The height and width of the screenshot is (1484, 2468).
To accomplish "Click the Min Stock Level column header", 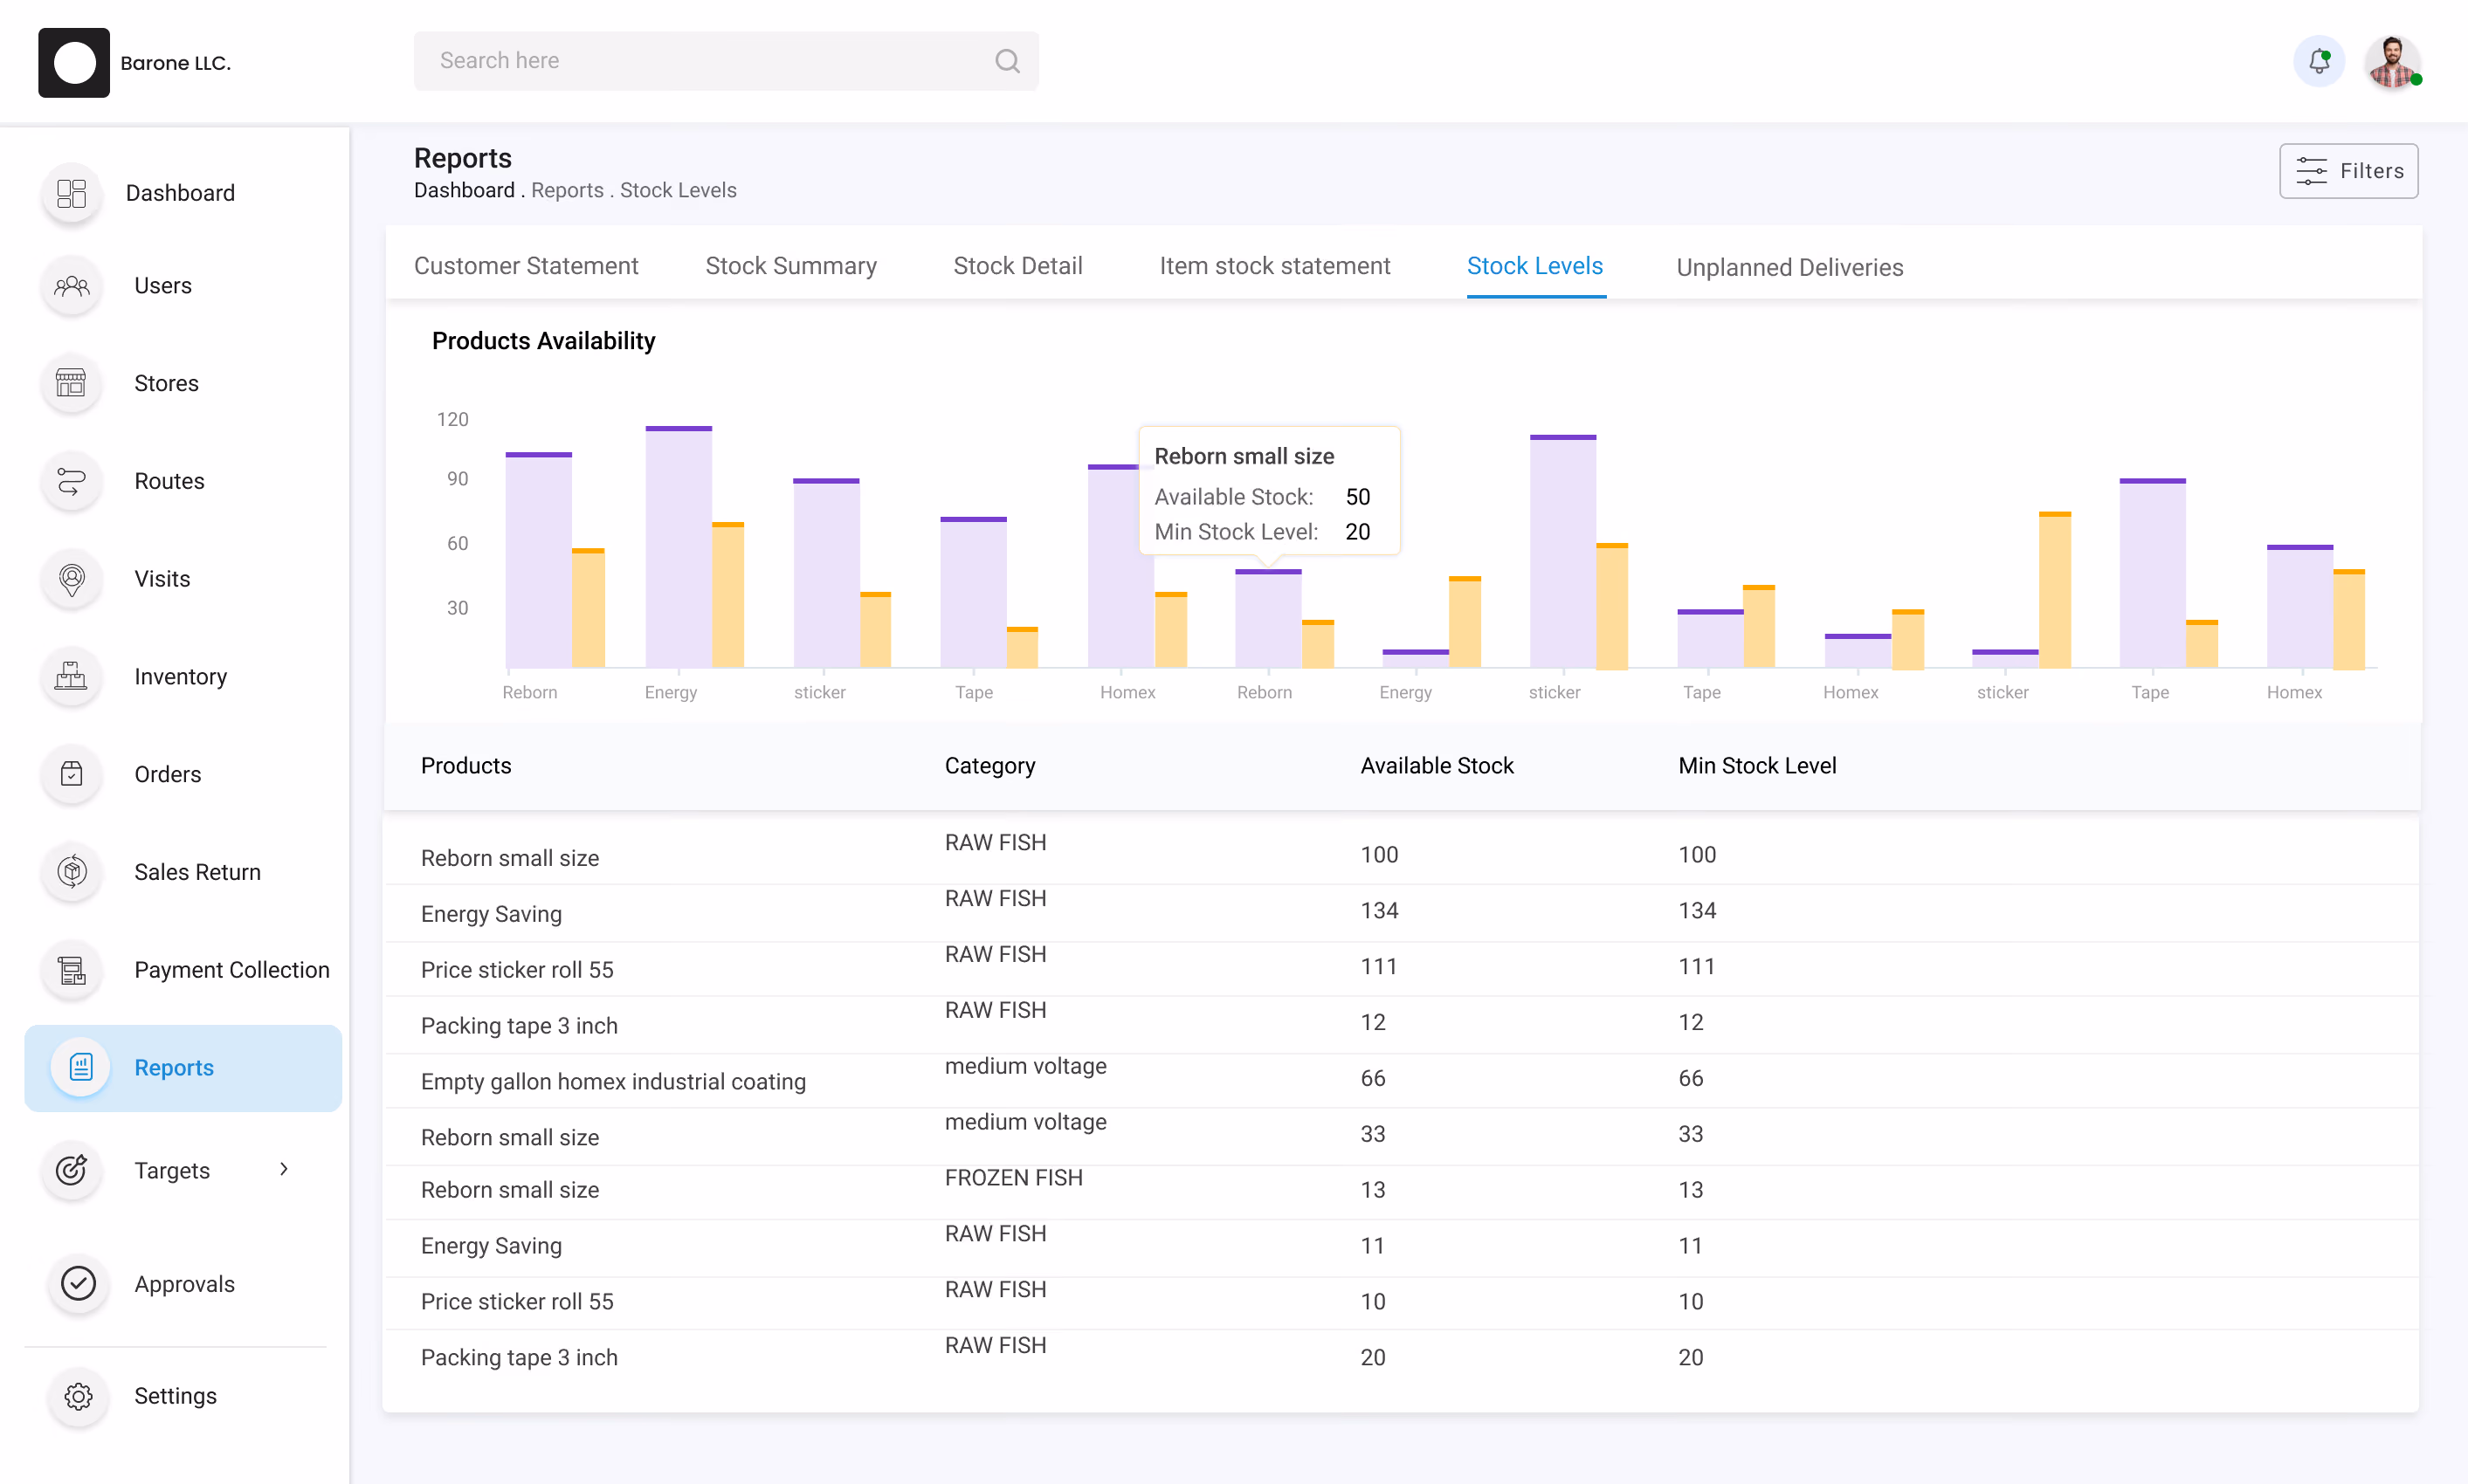I will [x=1757, y=765].
